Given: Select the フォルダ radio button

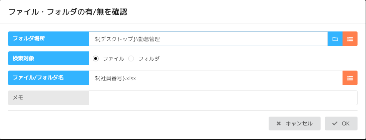Looking at the screenshot, I should [131, 59].
